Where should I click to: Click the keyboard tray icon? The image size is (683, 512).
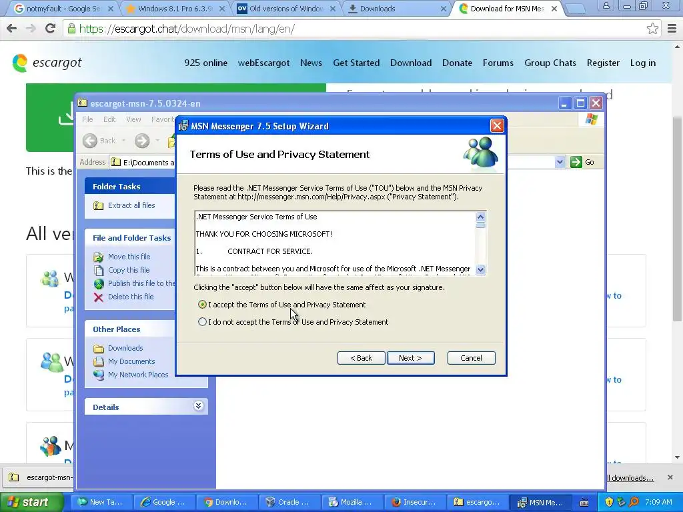(584, 503)
